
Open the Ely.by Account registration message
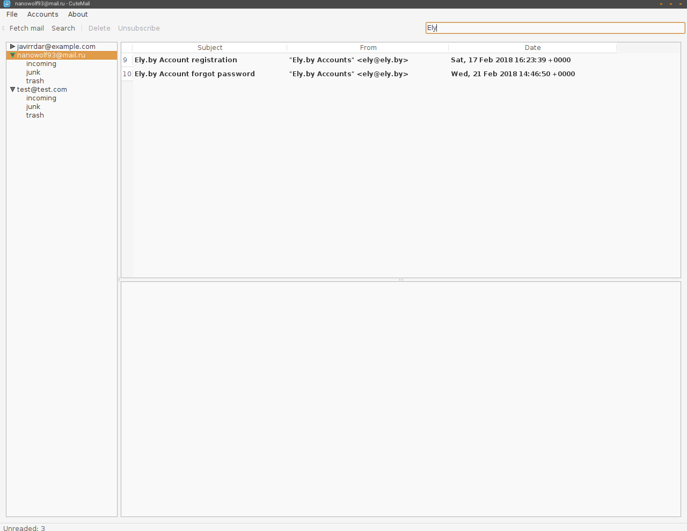[186, 60]
